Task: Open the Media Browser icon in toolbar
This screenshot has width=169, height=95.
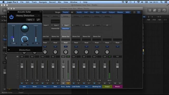Action: [x=164, y=10]
